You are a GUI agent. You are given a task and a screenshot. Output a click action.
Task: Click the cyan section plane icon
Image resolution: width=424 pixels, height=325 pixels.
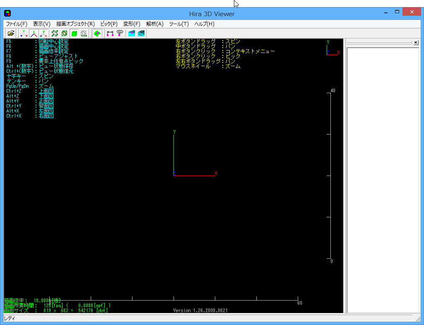pos(132,34)
